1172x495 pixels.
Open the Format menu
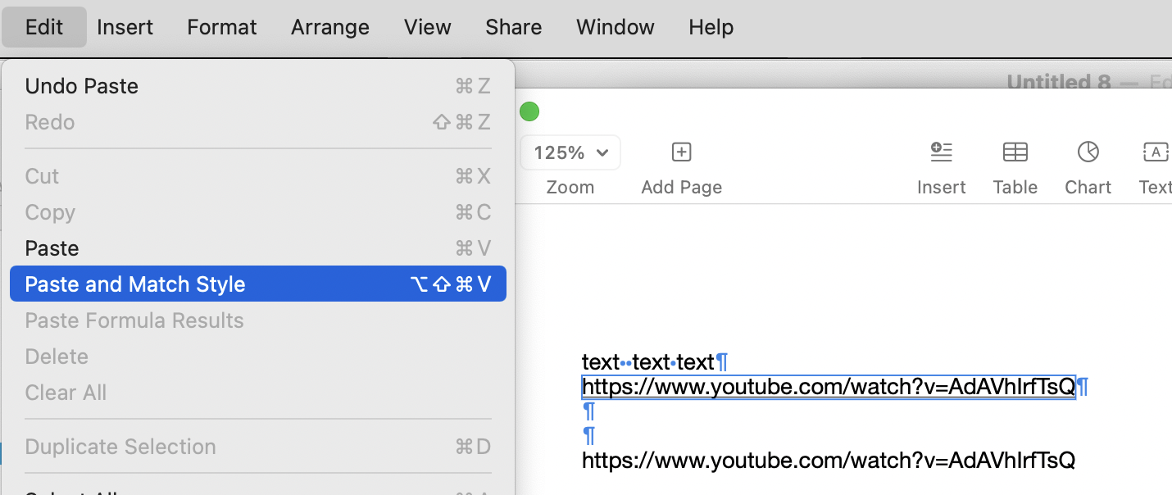pyautogui.click(x=221, y=26)
